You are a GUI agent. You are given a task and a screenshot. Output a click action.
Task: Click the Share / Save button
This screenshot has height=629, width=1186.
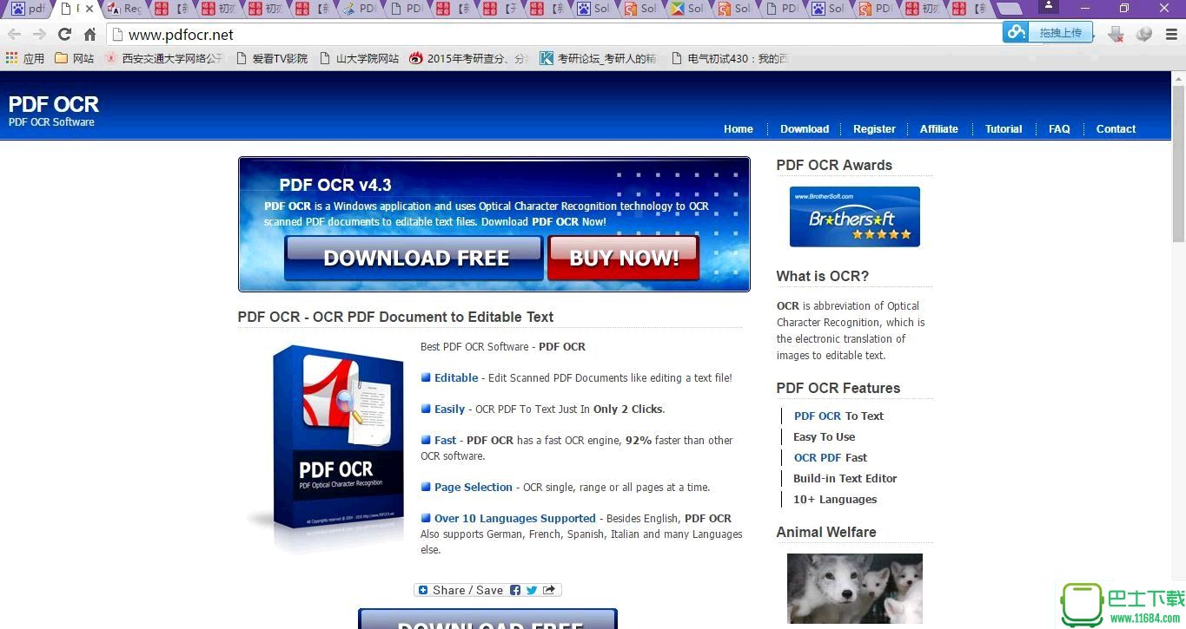487,590
